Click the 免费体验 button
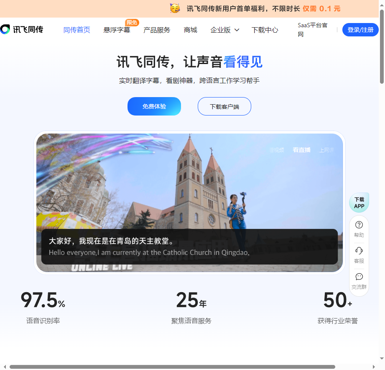Viewport: 385px width, 370px height. click(154, 106)
